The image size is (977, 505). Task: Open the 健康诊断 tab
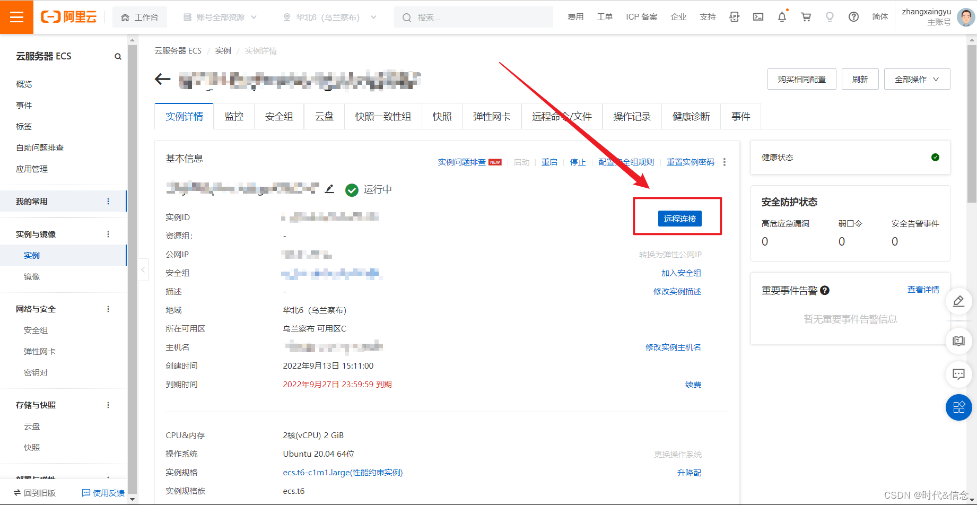point(691,116)
